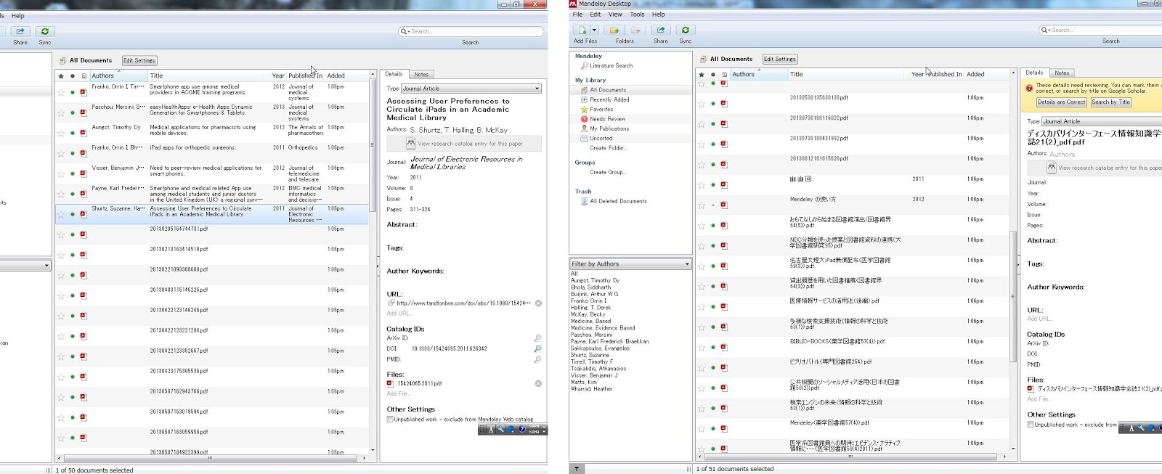Check Unpublished work box in left window
The height and width of the screenshot is (474, 1162).
[390, 419]
